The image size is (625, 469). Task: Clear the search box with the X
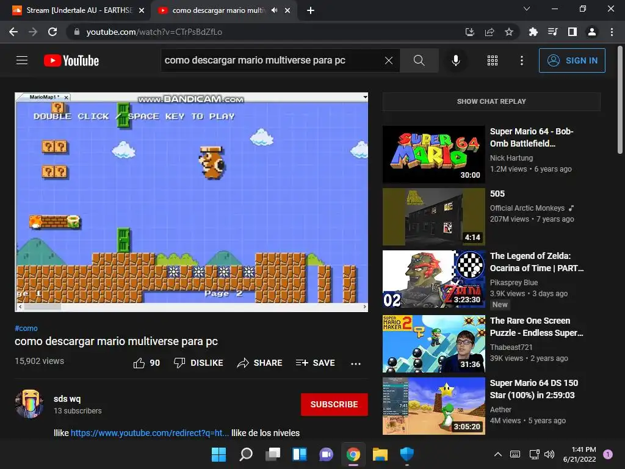pos(389,60)
